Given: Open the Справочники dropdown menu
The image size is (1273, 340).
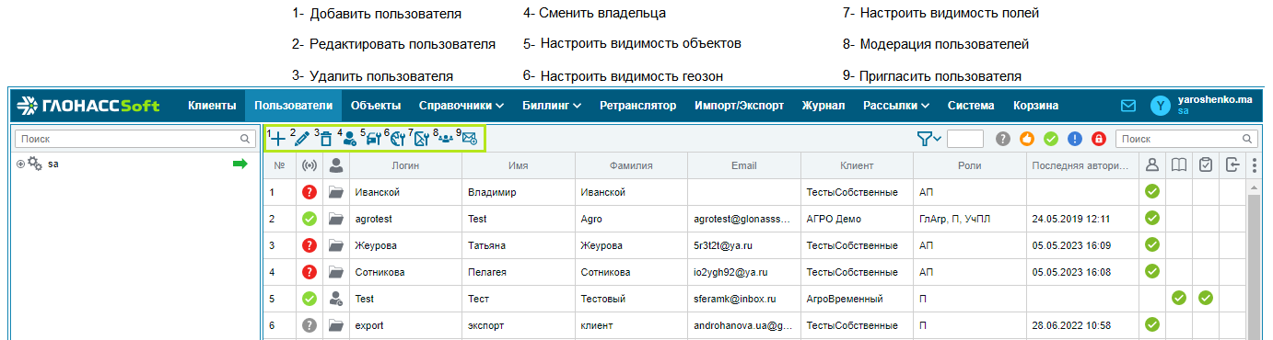Looking at the screenshot, I should click(x=461, y=106).
